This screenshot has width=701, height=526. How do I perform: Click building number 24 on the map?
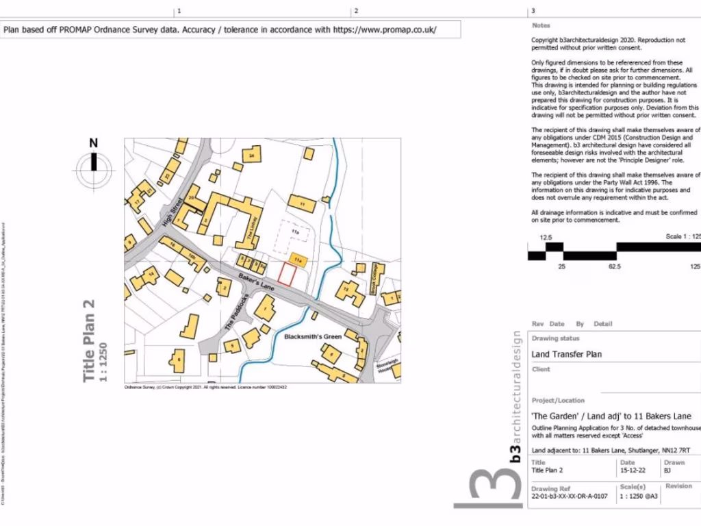[x=252, y=155]
